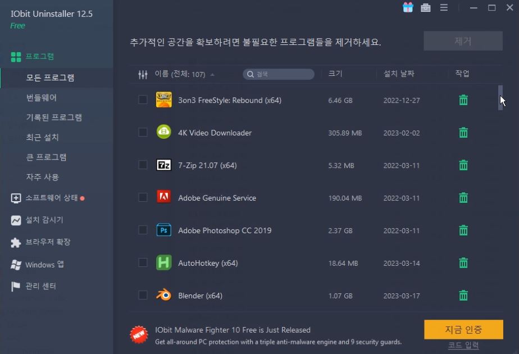Screen dimensions: 519x354
Task: Click the '2023-03-17' install date
Action: tap(402, 296)
